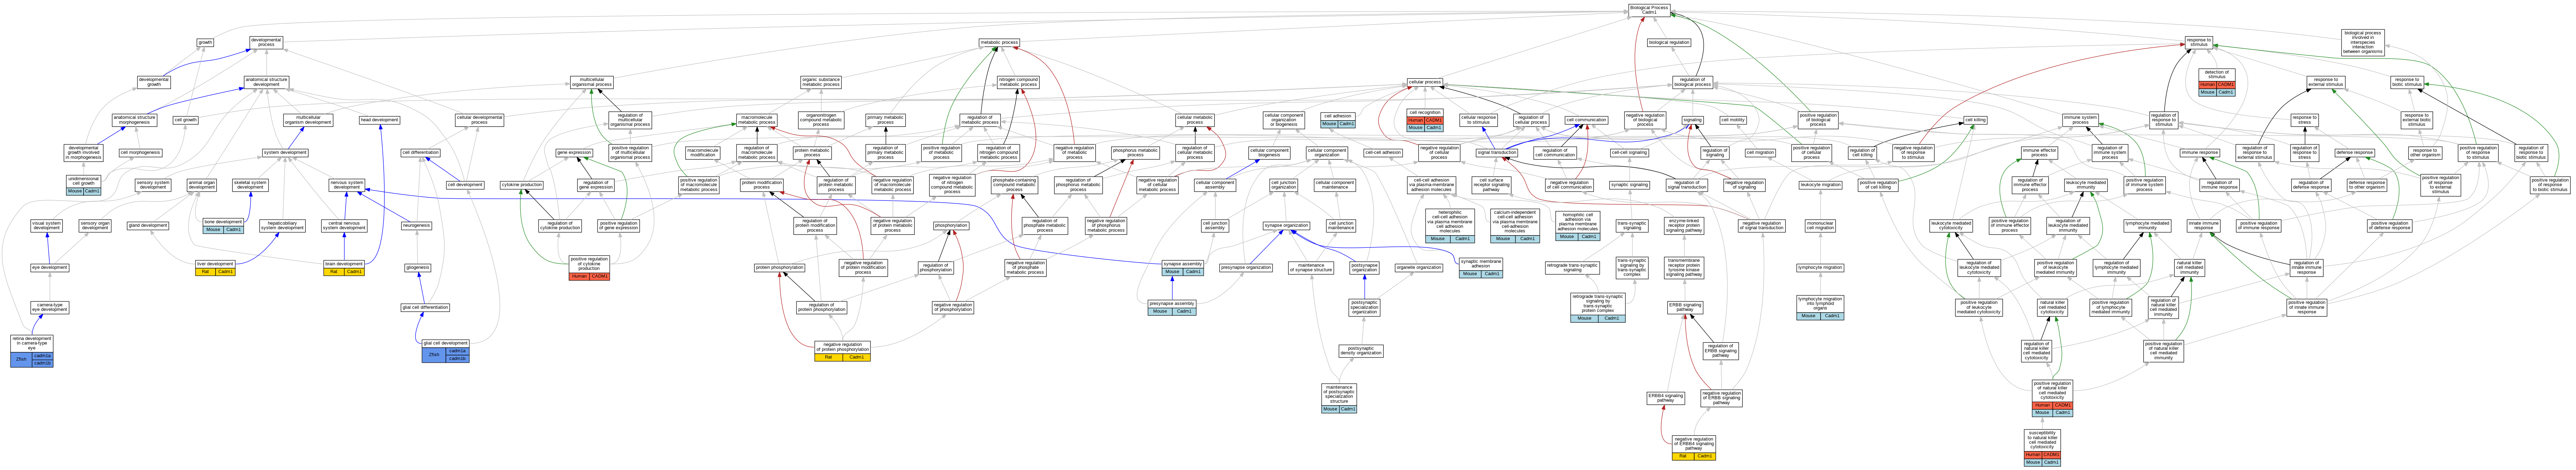Select the 'cell communication' node
2576x470 pixels.
1586,120
